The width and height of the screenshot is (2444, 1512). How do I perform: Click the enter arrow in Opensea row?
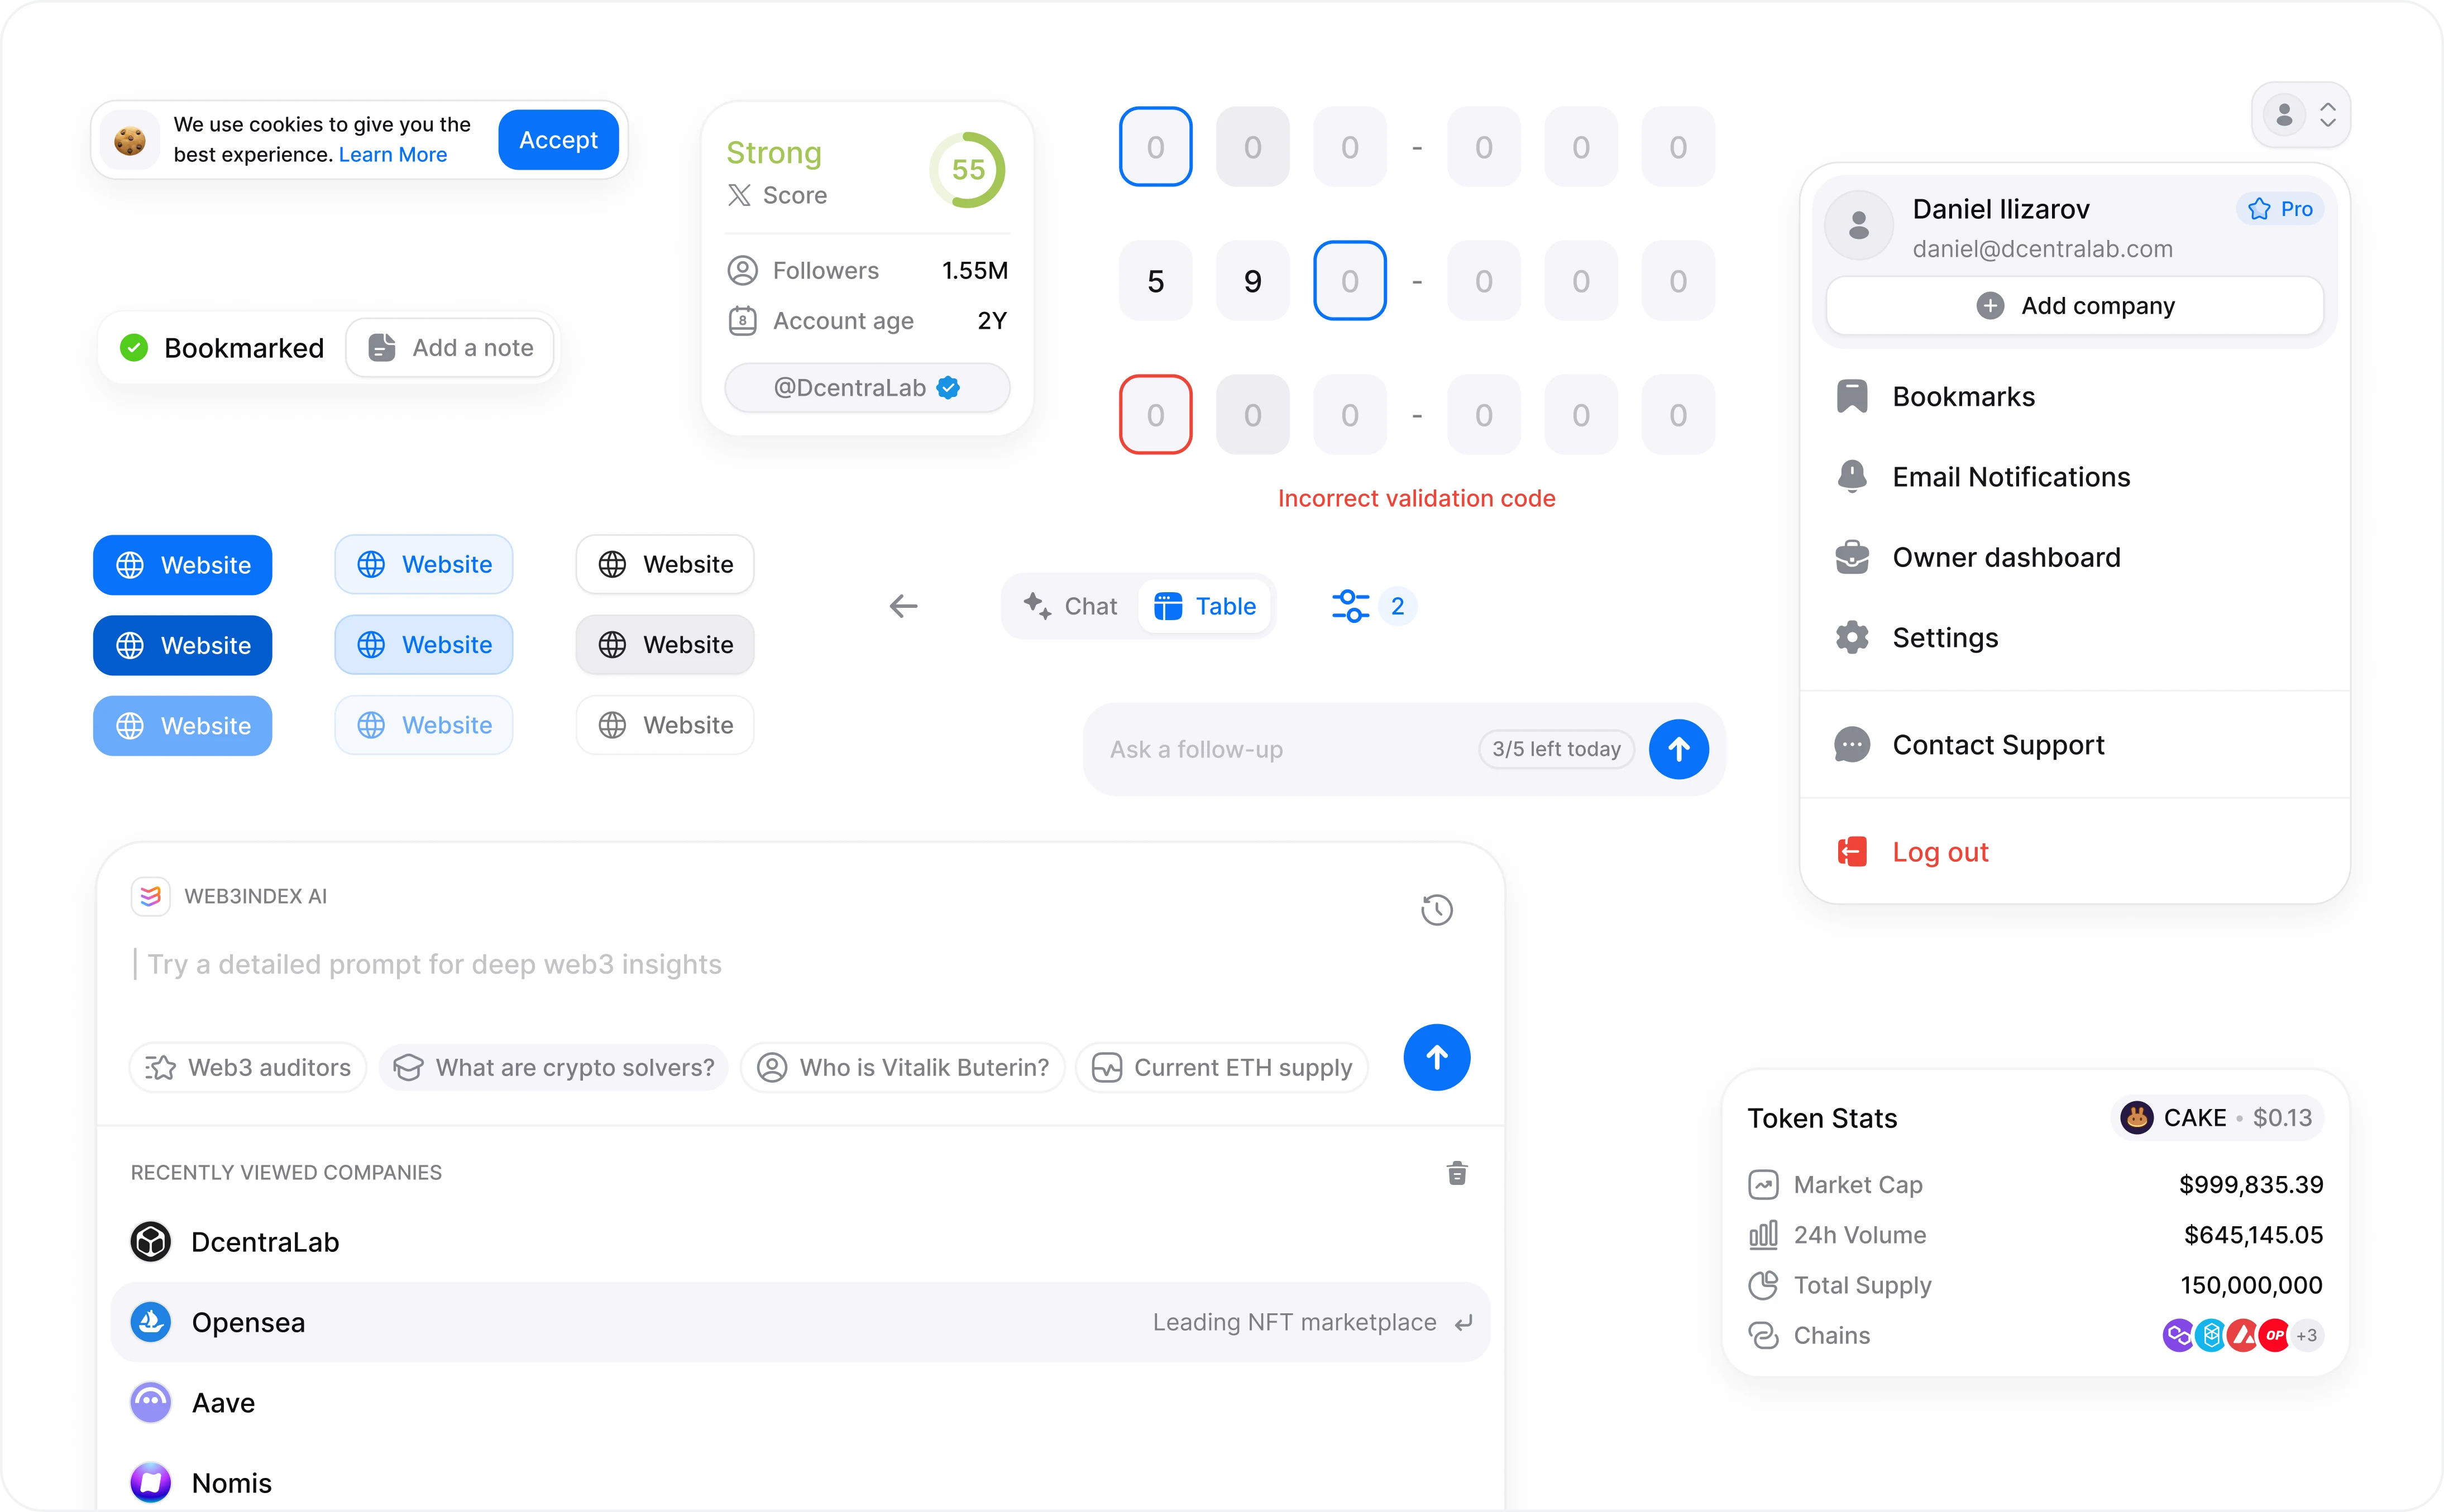point(1463,1323)
